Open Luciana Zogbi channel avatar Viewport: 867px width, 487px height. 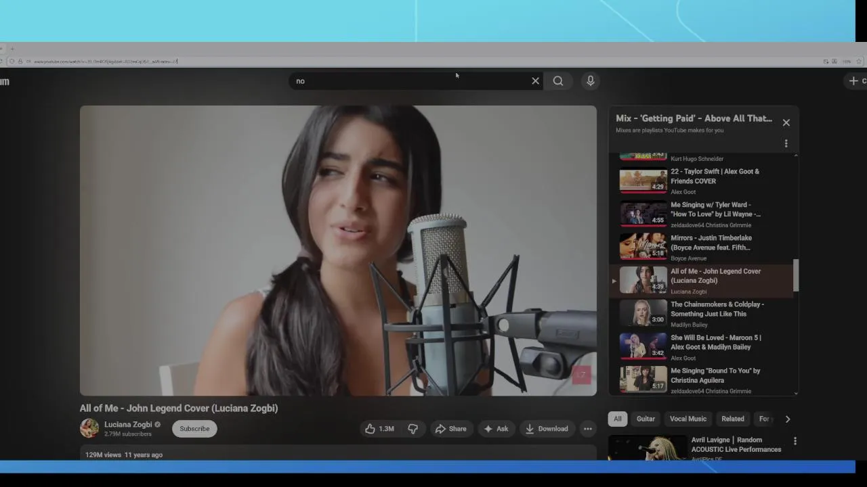89,428
